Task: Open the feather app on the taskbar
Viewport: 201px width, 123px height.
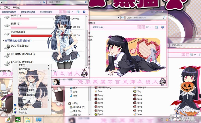Action: point(8,120)
